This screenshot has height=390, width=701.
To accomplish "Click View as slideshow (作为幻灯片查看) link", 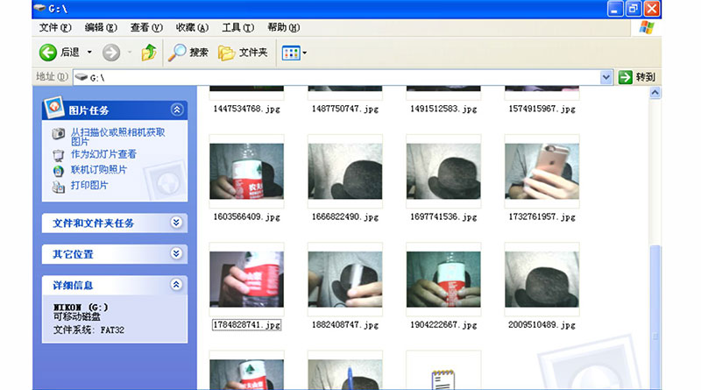I will 103,154.
